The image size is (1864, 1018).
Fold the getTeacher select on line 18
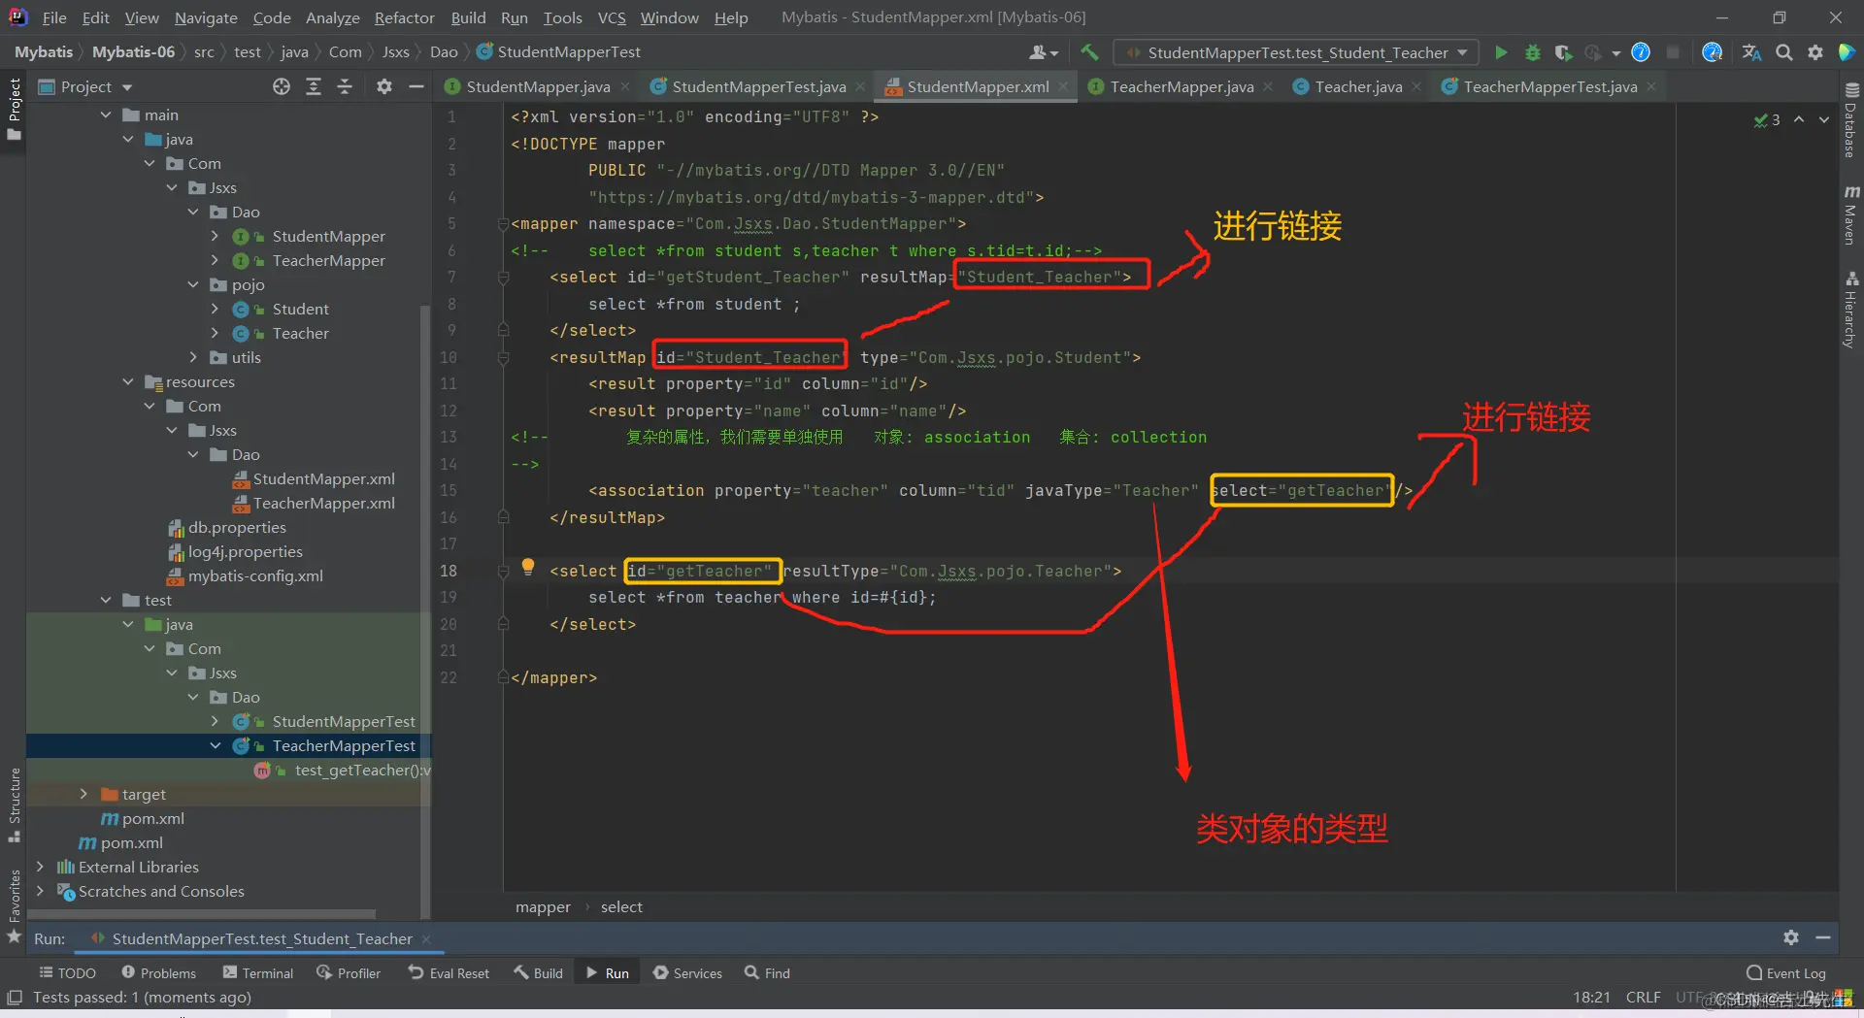(503, 572)
